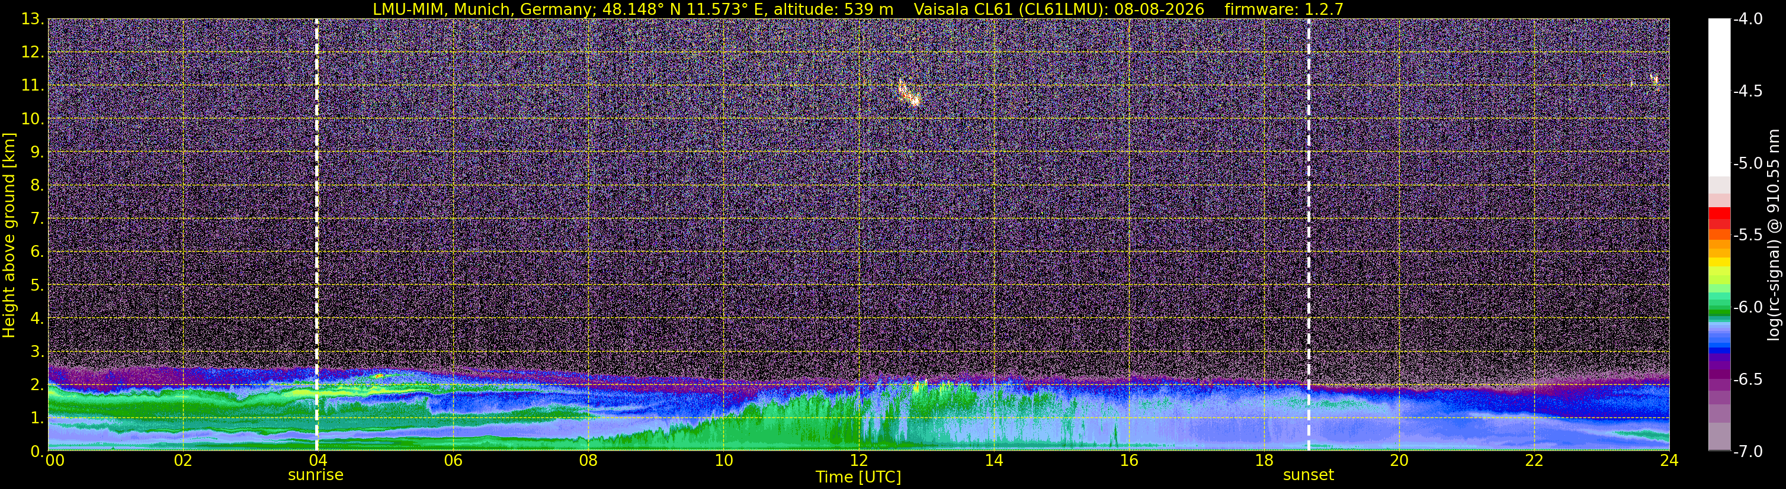Screen dimensions: 1786x489
Task: Click the bright cirrus cloud echo near 12:40 UTC
Action: 909,93
